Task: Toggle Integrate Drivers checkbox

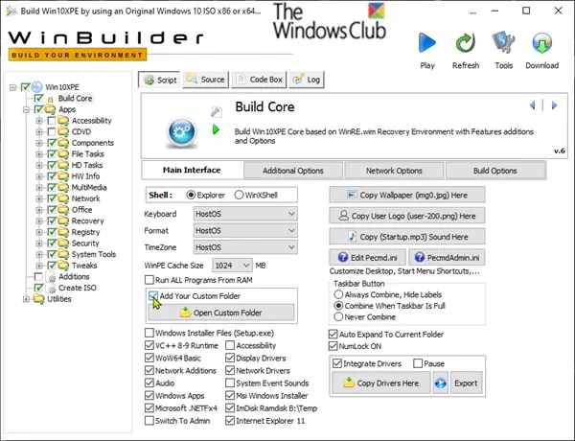Action: coord(337,363)
